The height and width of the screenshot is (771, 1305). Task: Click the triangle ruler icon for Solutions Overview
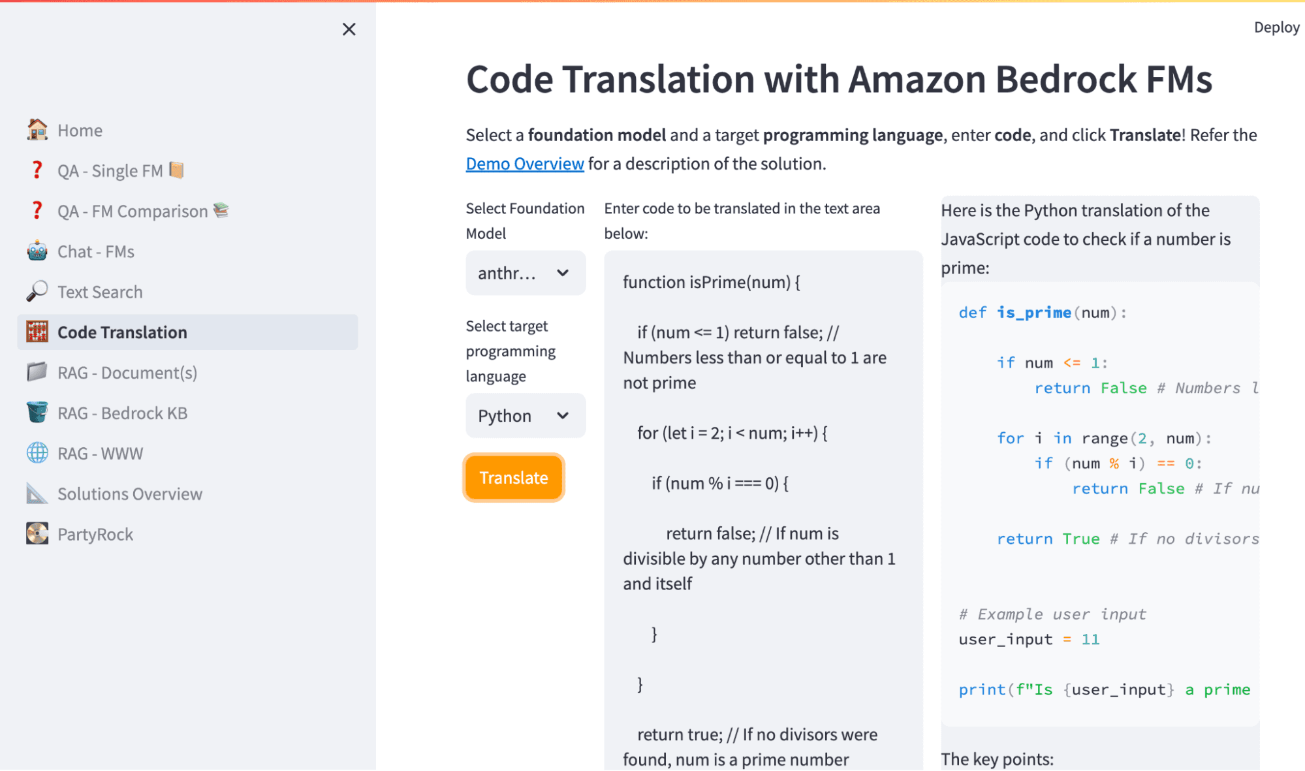pyautogui.click(x=37, y=494)
